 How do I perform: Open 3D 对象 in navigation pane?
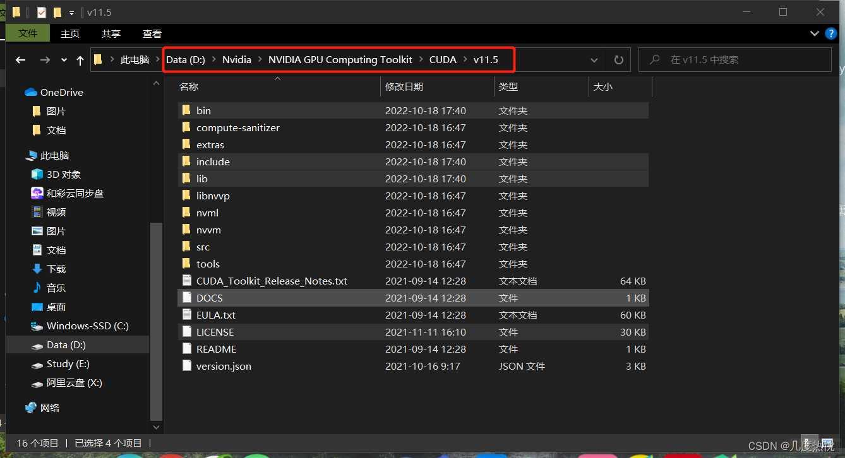pos(56,174)
